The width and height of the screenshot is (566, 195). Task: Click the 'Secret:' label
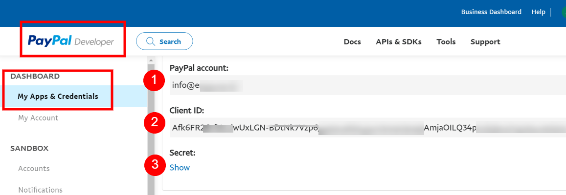182,153
